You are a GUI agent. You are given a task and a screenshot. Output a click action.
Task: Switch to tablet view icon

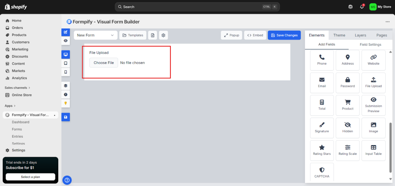(66, 63)
